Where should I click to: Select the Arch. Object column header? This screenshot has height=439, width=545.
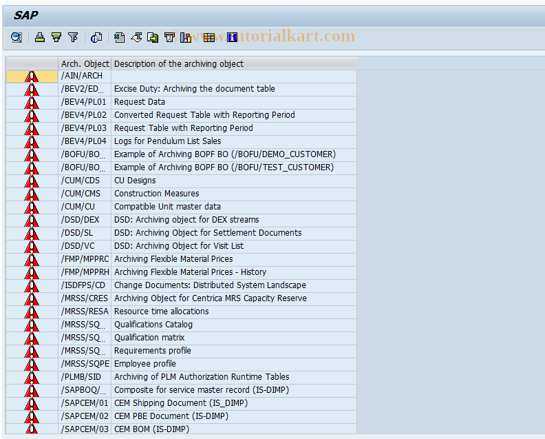tap(85, 63)
